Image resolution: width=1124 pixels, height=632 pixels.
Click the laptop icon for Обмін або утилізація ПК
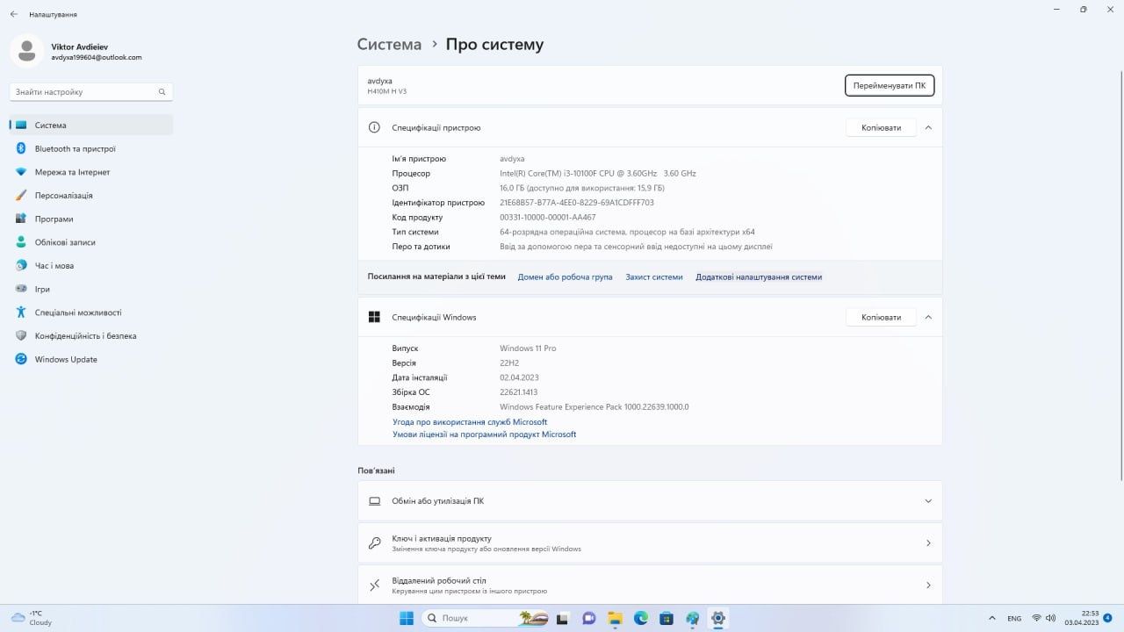click(x=375, y=501)
